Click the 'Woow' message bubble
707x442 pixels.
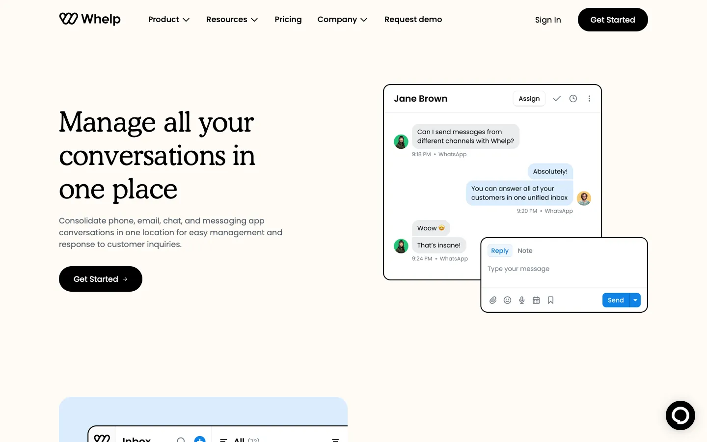[x=431, y=228]
